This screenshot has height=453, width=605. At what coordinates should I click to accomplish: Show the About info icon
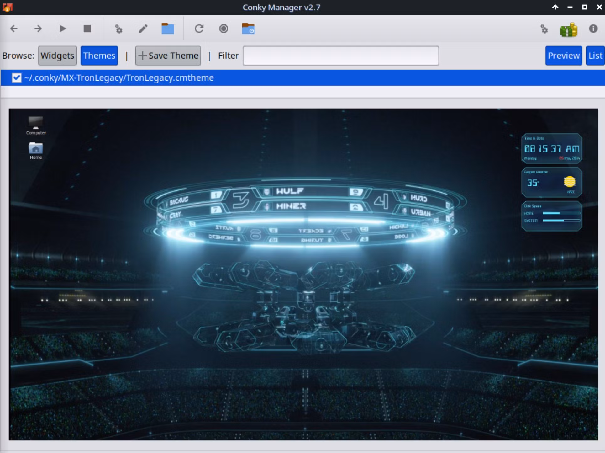593,29
